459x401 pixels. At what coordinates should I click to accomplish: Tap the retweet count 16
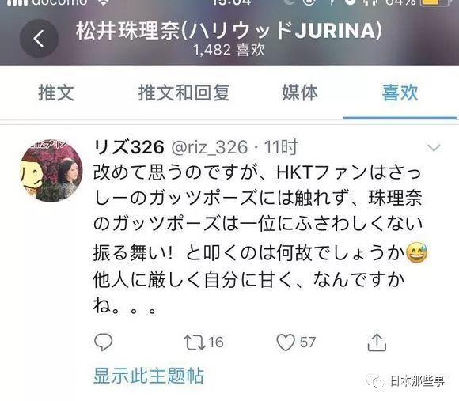pos(216,342)
